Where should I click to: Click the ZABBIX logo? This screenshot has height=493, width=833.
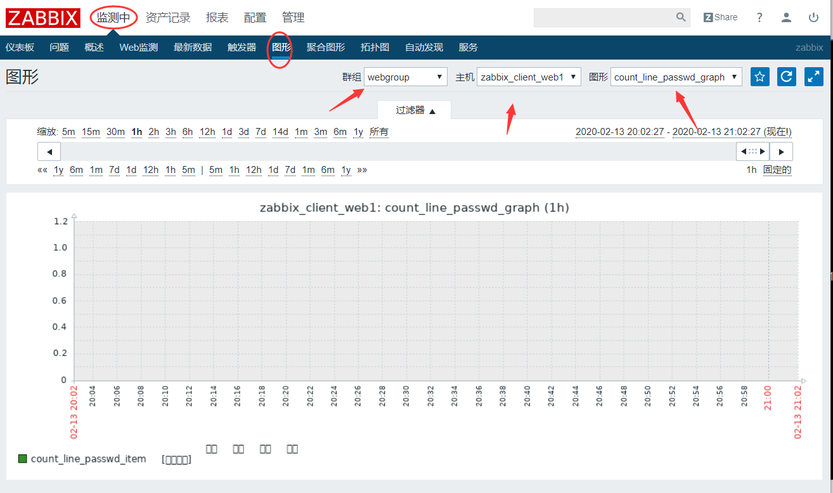(43, 18)
